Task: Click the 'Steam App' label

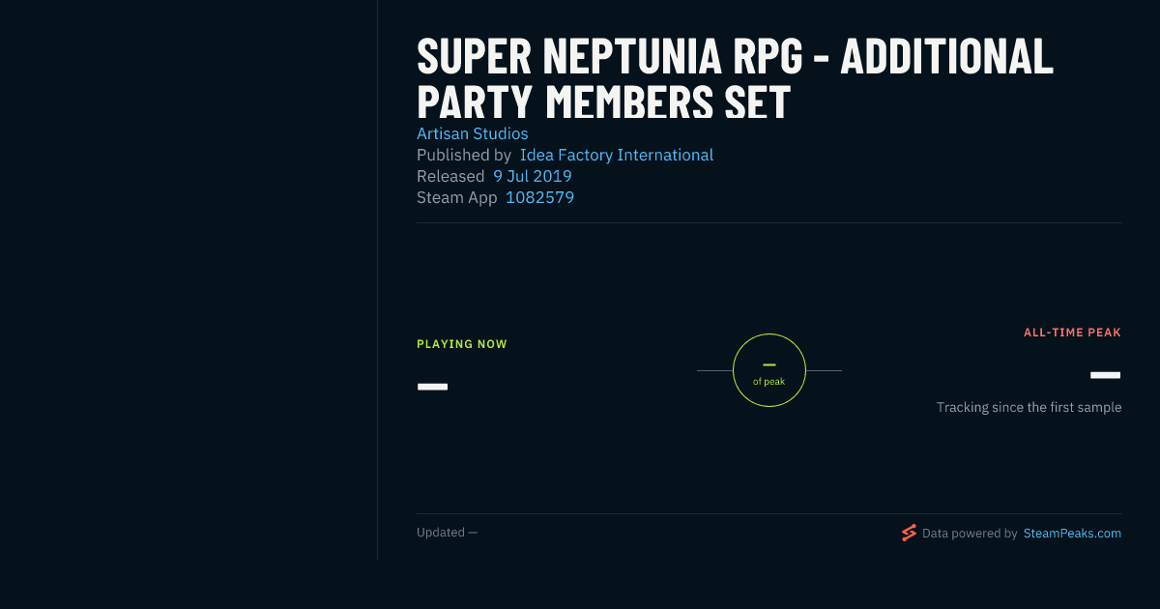Action: (457, 197)
